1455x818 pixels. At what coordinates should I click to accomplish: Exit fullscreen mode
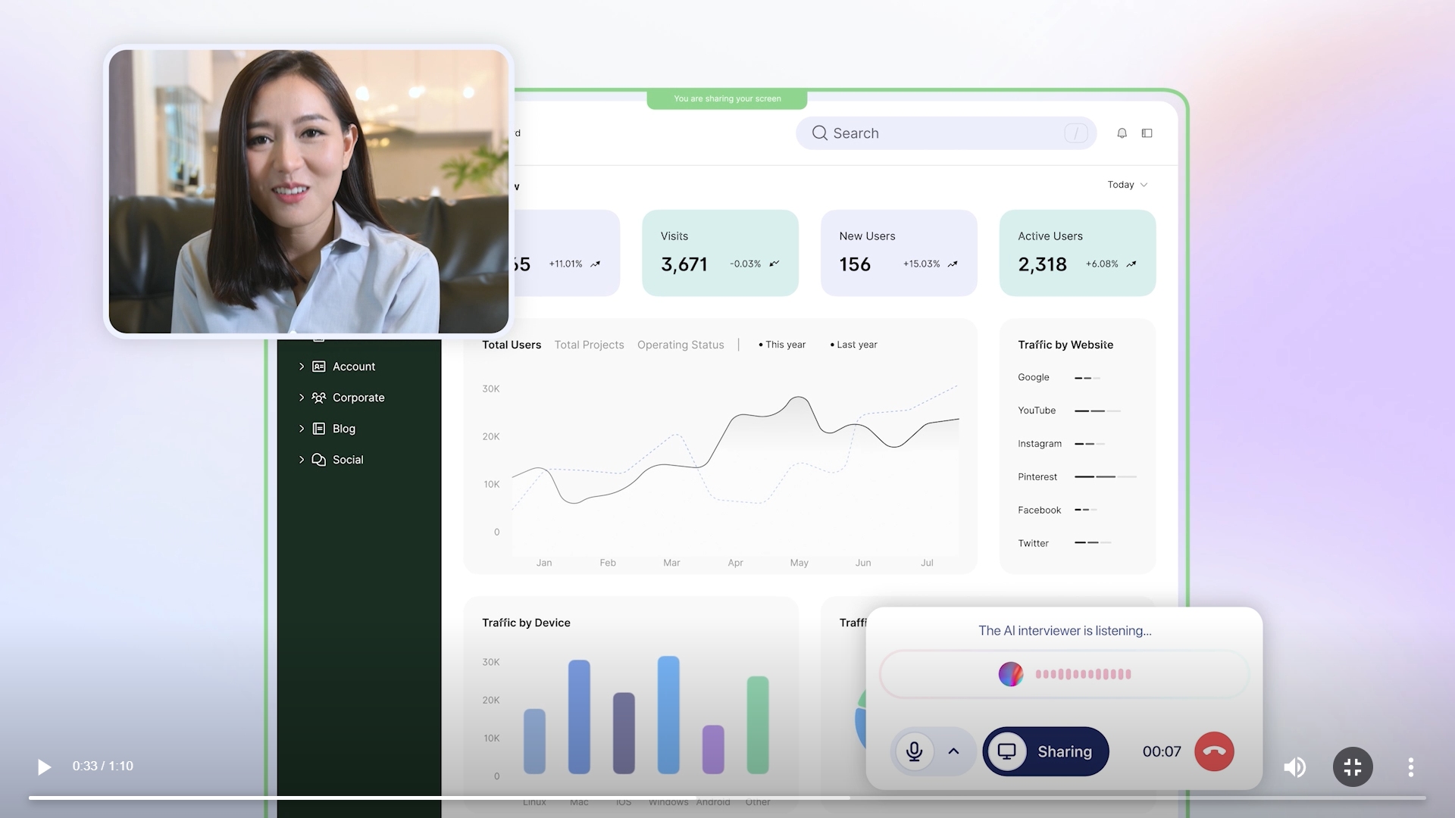[1353, 767]
